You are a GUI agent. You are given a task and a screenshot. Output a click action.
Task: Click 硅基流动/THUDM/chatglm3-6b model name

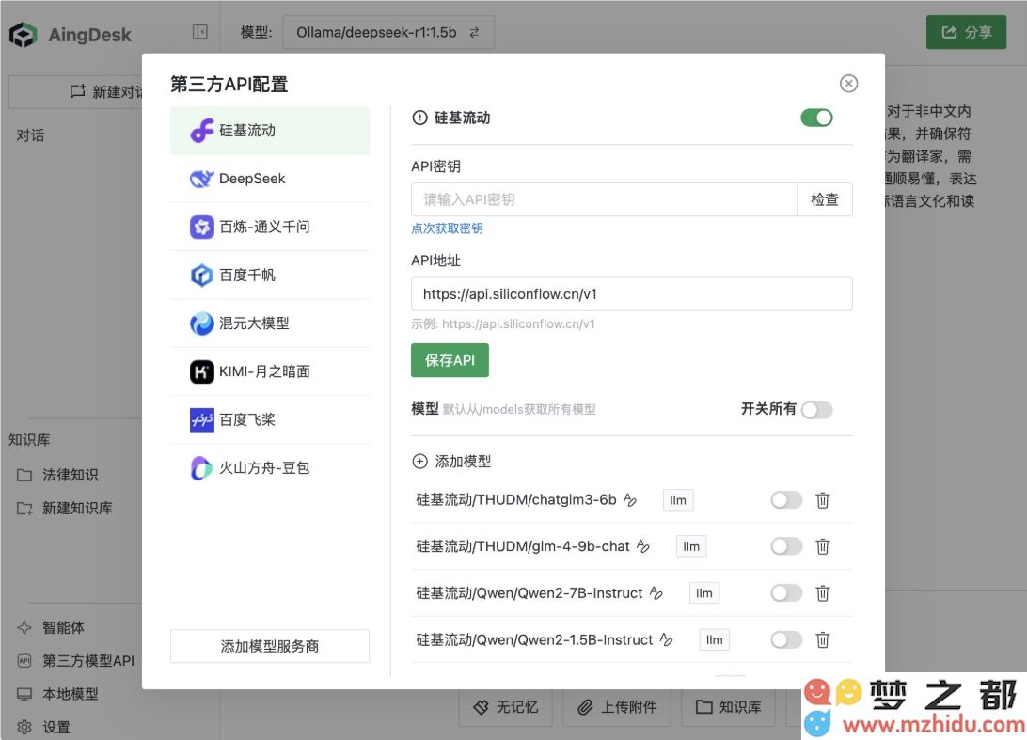pyautogui.click(x=516, y=500)
